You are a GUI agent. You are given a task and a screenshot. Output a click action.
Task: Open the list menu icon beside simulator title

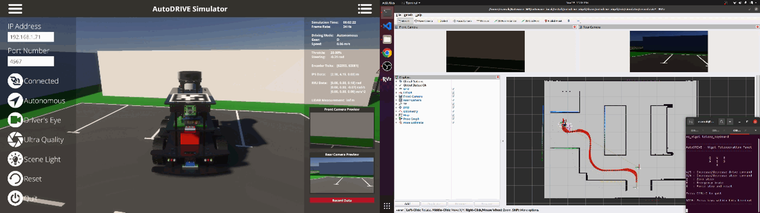coord(365,9)
